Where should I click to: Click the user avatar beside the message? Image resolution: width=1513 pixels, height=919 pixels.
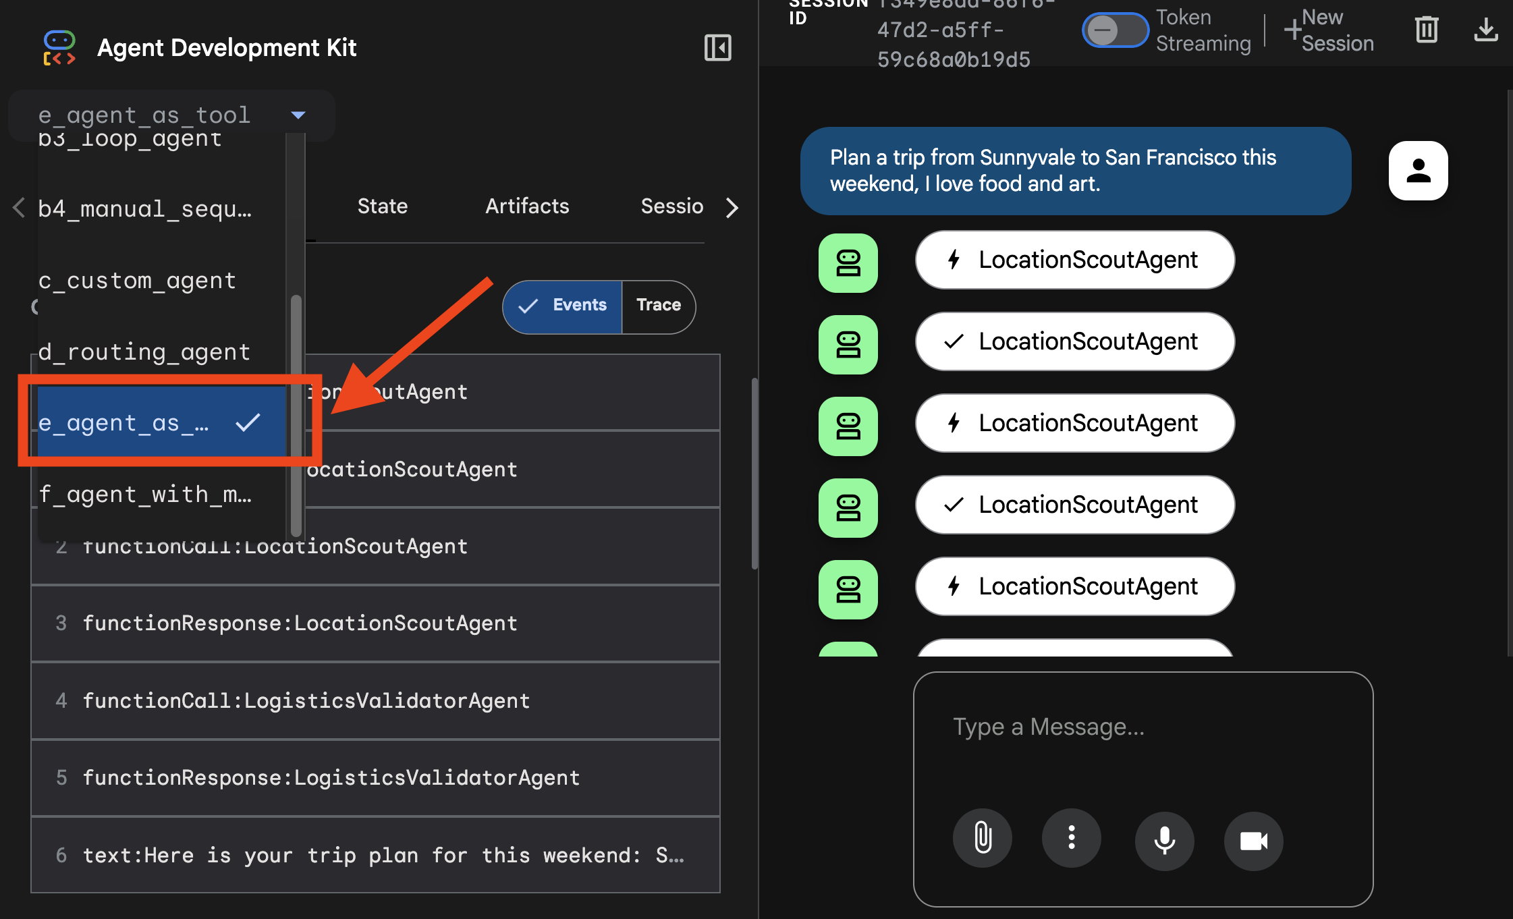click(1418, 171)
